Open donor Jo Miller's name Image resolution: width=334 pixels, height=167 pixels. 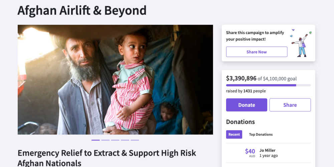coord(268,150)
